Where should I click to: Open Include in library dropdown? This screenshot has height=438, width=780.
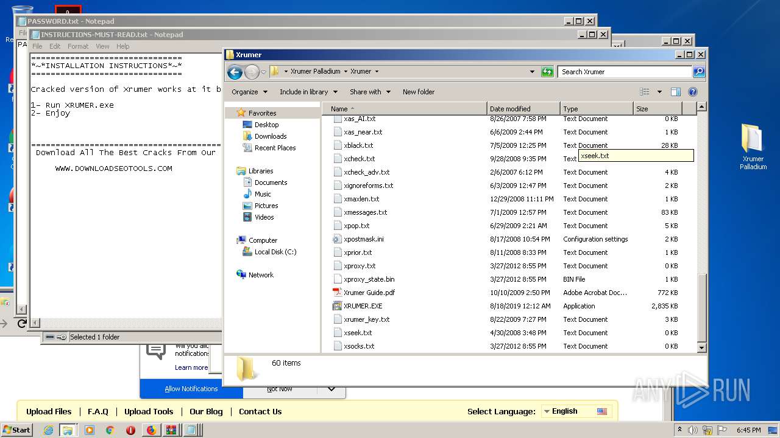pos(308,92)
